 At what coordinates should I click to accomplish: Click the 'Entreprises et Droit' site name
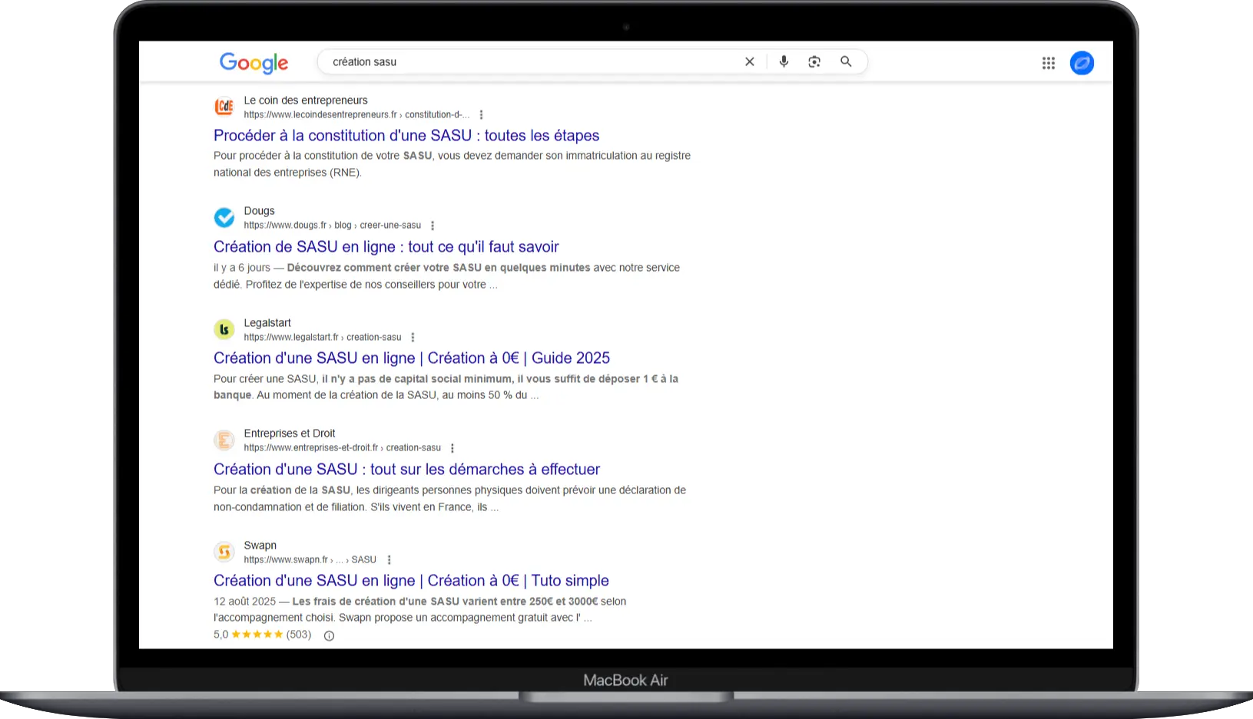click(x=290, y=434)
